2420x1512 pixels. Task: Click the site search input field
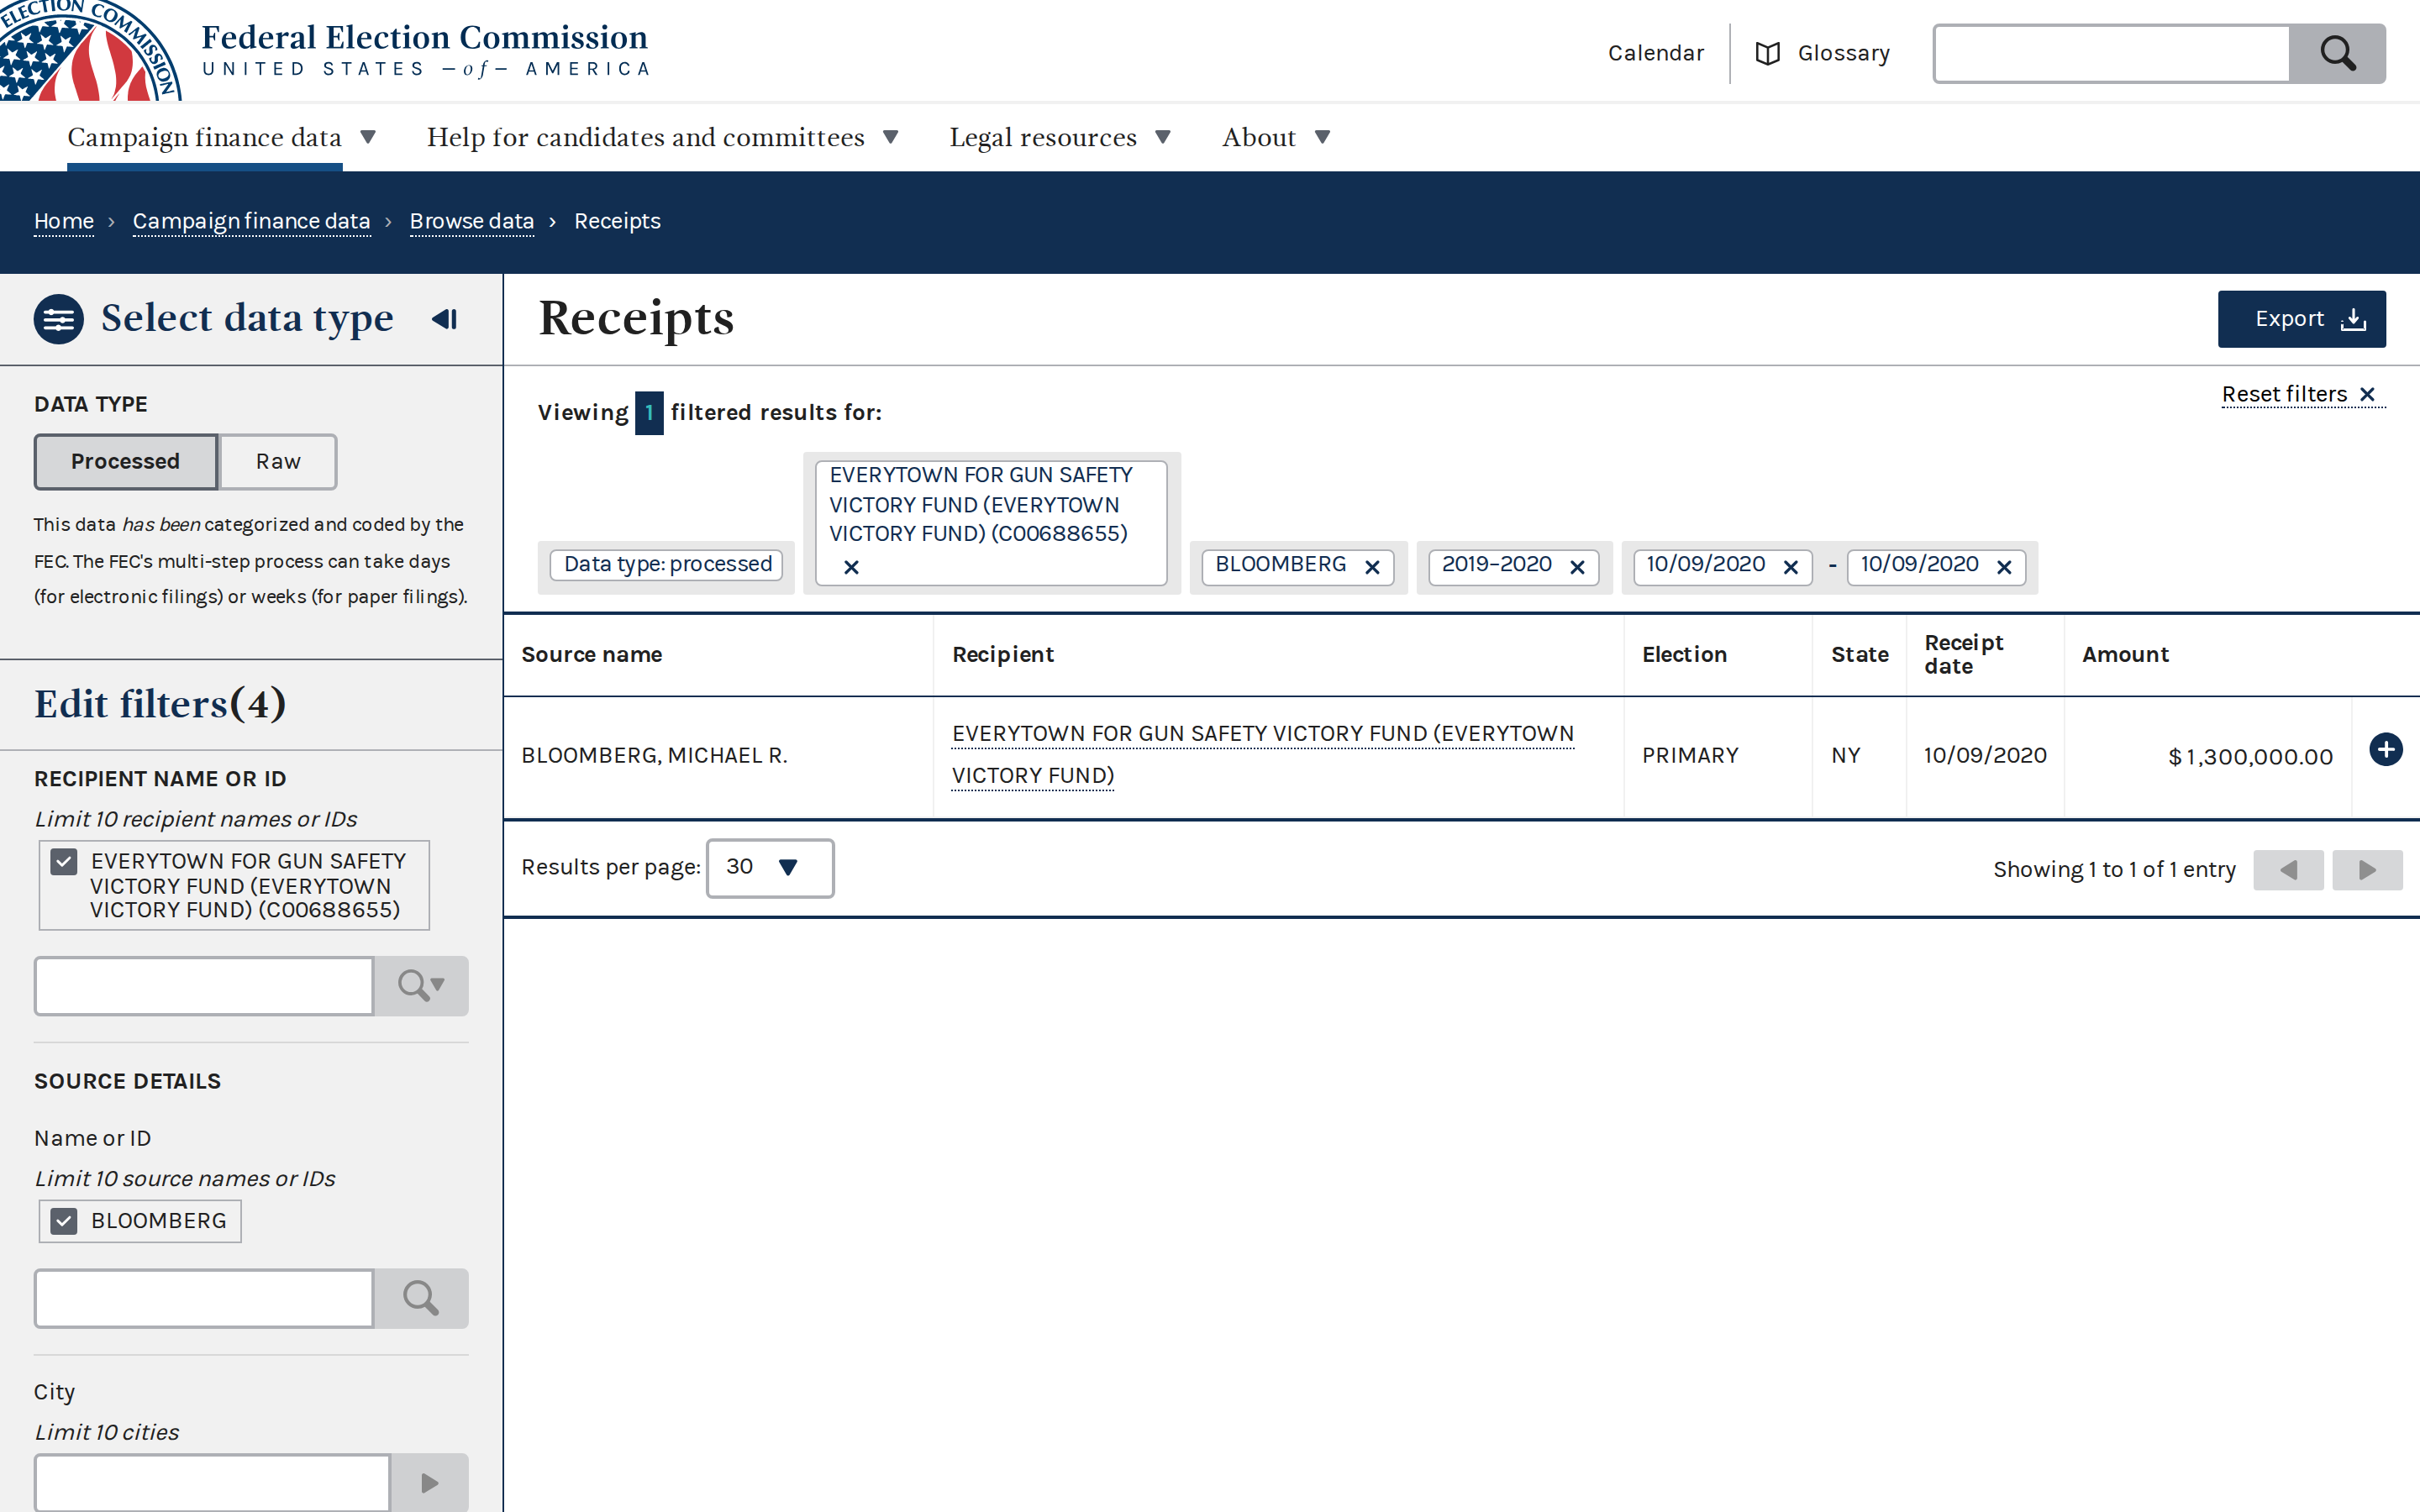coord(2112,53)
